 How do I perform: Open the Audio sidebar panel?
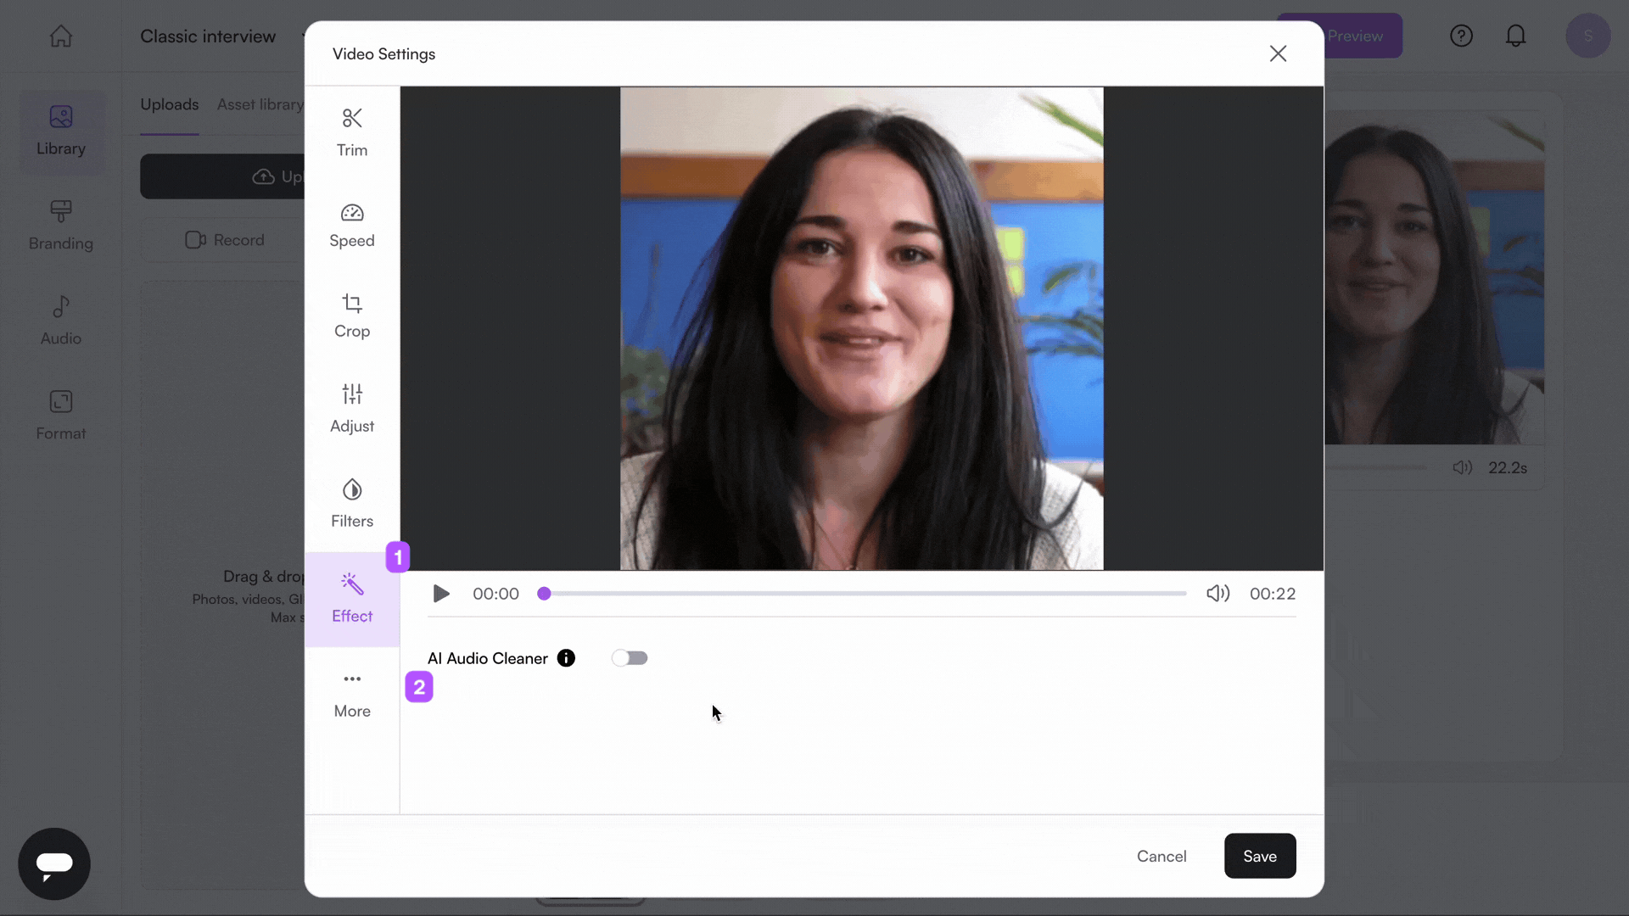coord(61,321)
